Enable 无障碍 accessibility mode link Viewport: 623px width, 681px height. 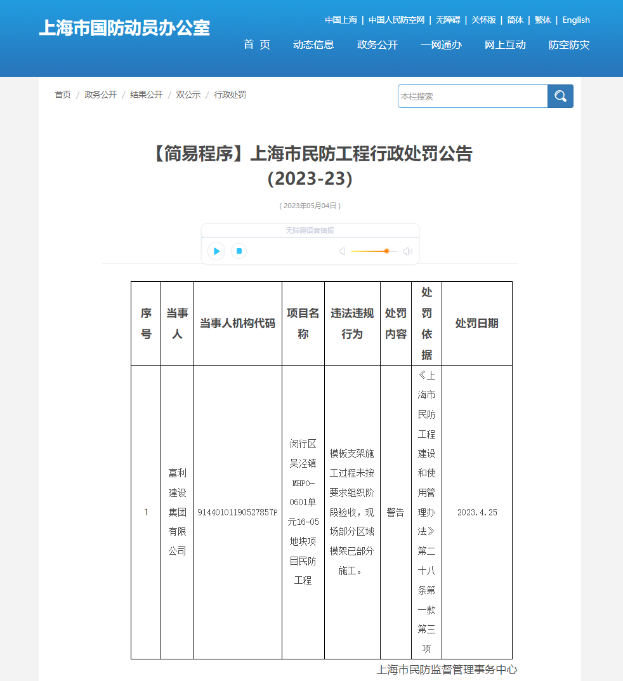[448, 20]
